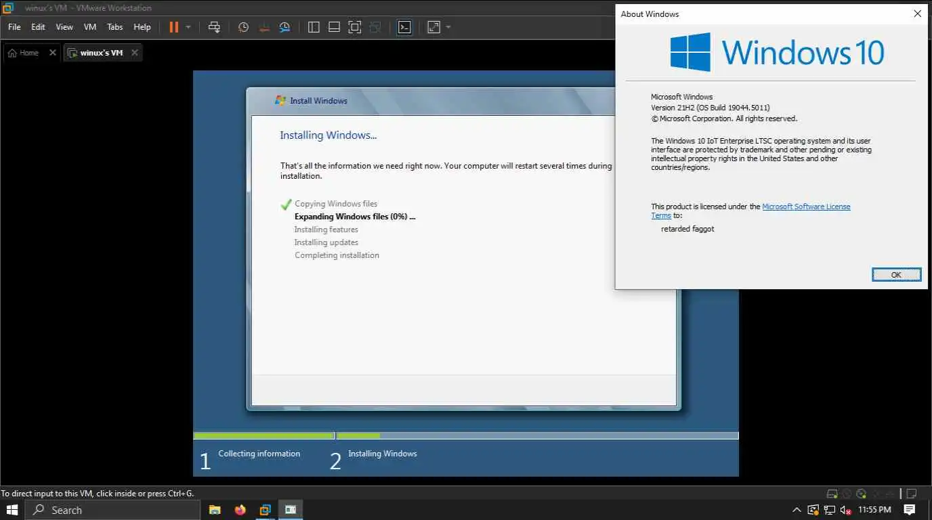Click the hard disk status icon in VMware
The width and height of the screenshot is (932, 520).
[832, 494]
